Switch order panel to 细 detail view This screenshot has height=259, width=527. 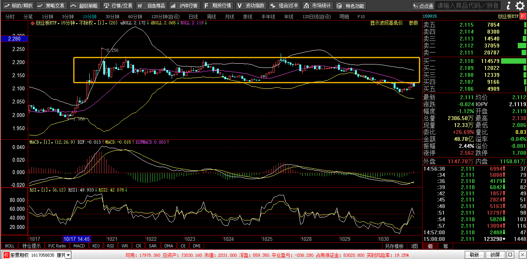430,246
